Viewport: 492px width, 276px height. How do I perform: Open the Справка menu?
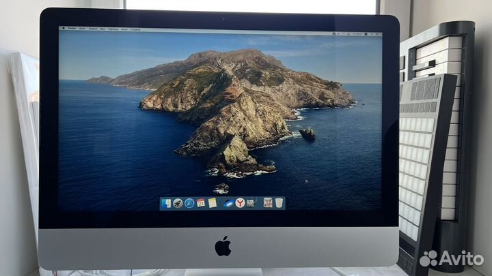(135, 30)
